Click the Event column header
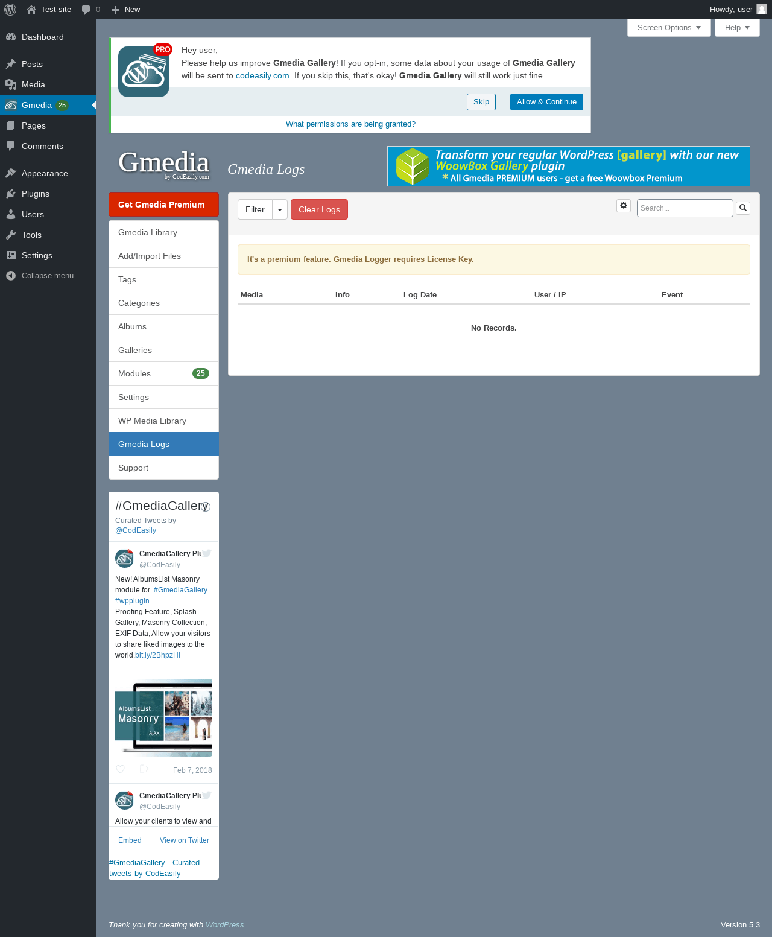The width and height of the screenshot is (772, 937). click(x=672, y=295)
